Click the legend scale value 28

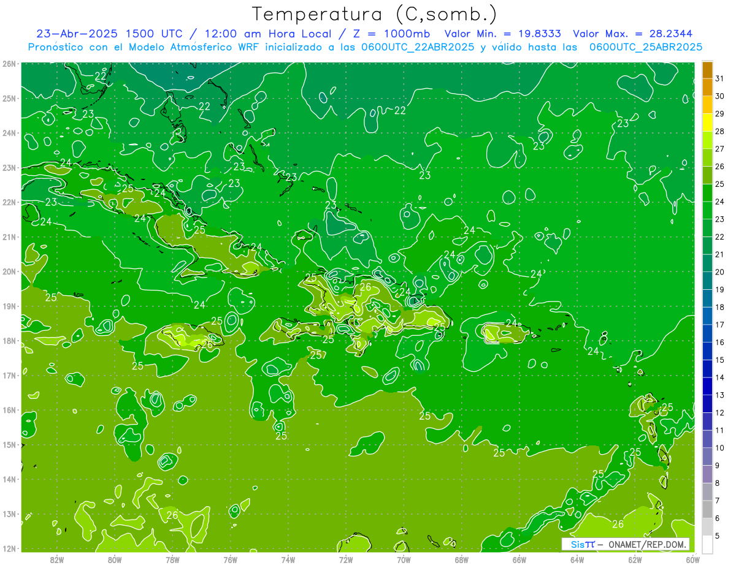pos(719,131)
